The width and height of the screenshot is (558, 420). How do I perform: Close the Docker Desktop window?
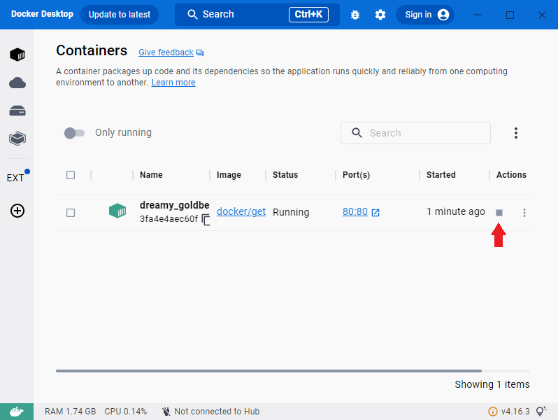pos(542,15)
